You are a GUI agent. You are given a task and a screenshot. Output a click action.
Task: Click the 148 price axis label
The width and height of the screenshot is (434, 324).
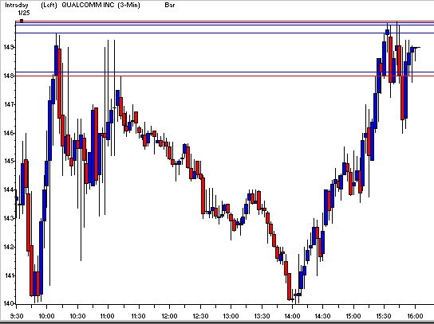(x=8, y=76)
